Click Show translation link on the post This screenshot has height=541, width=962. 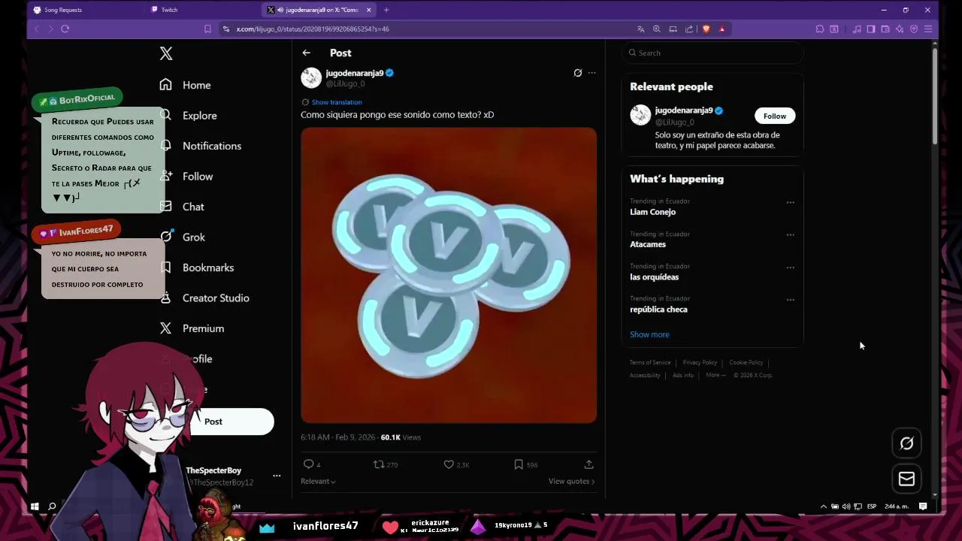click(337, 102)
